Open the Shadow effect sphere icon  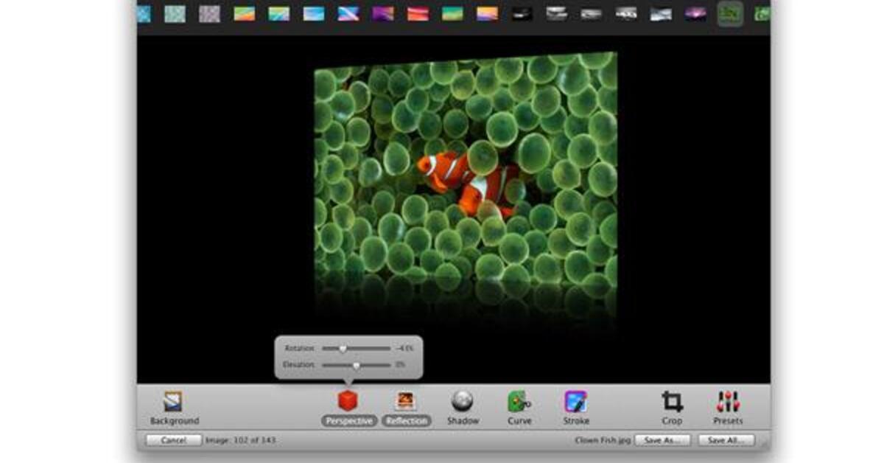pyautogui.click(x=462, y=401)
